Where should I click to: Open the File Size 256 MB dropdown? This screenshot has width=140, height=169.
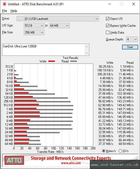tap(34, 33)
